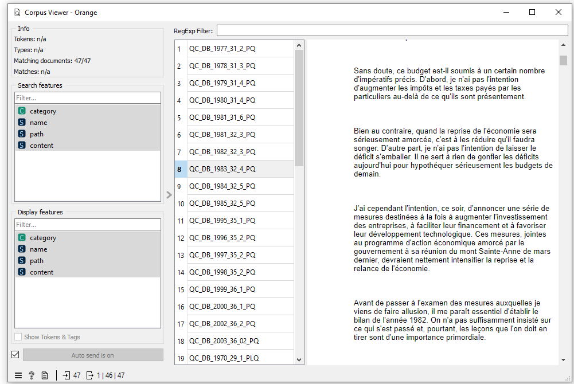Click the input data arrow icon
Image resolution: width=574 pixels, height=384 pixels.
(67, 375)
